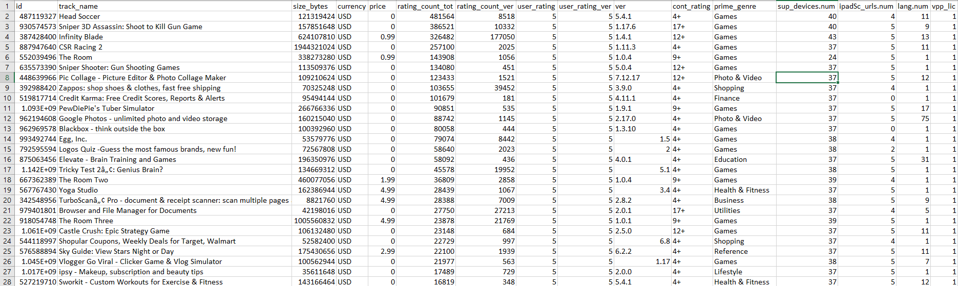958x286 pixels.
Task: Click the 'Utilities' genre cell
Action: 744,210
